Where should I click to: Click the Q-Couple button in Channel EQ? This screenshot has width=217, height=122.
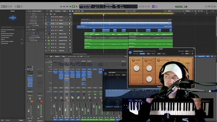click(x=117, y=107)
